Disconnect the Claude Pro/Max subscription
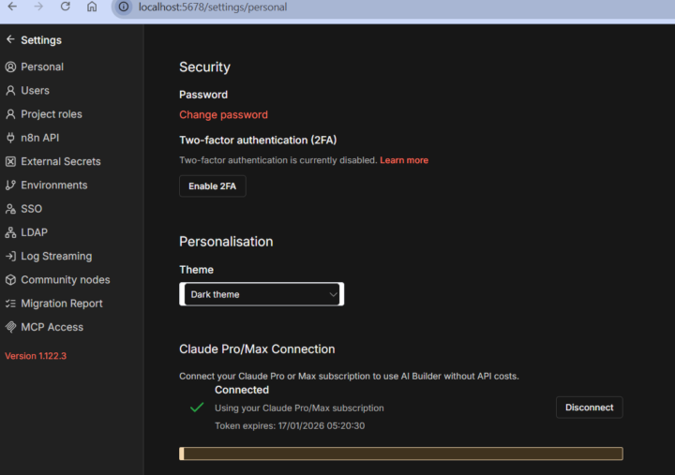The width and height of the screenshot is (675, 475). tap(590, 408)
